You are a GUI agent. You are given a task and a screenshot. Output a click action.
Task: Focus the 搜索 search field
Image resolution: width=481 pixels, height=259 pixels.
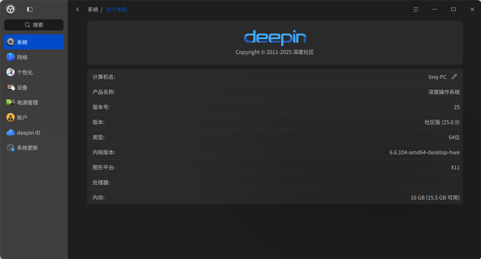coord(34,25)
